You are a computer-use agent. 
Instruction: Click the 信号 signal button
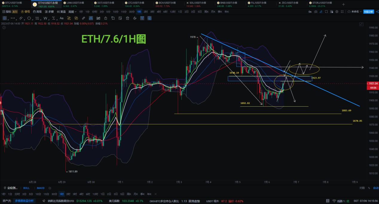[x=25, y=12]
